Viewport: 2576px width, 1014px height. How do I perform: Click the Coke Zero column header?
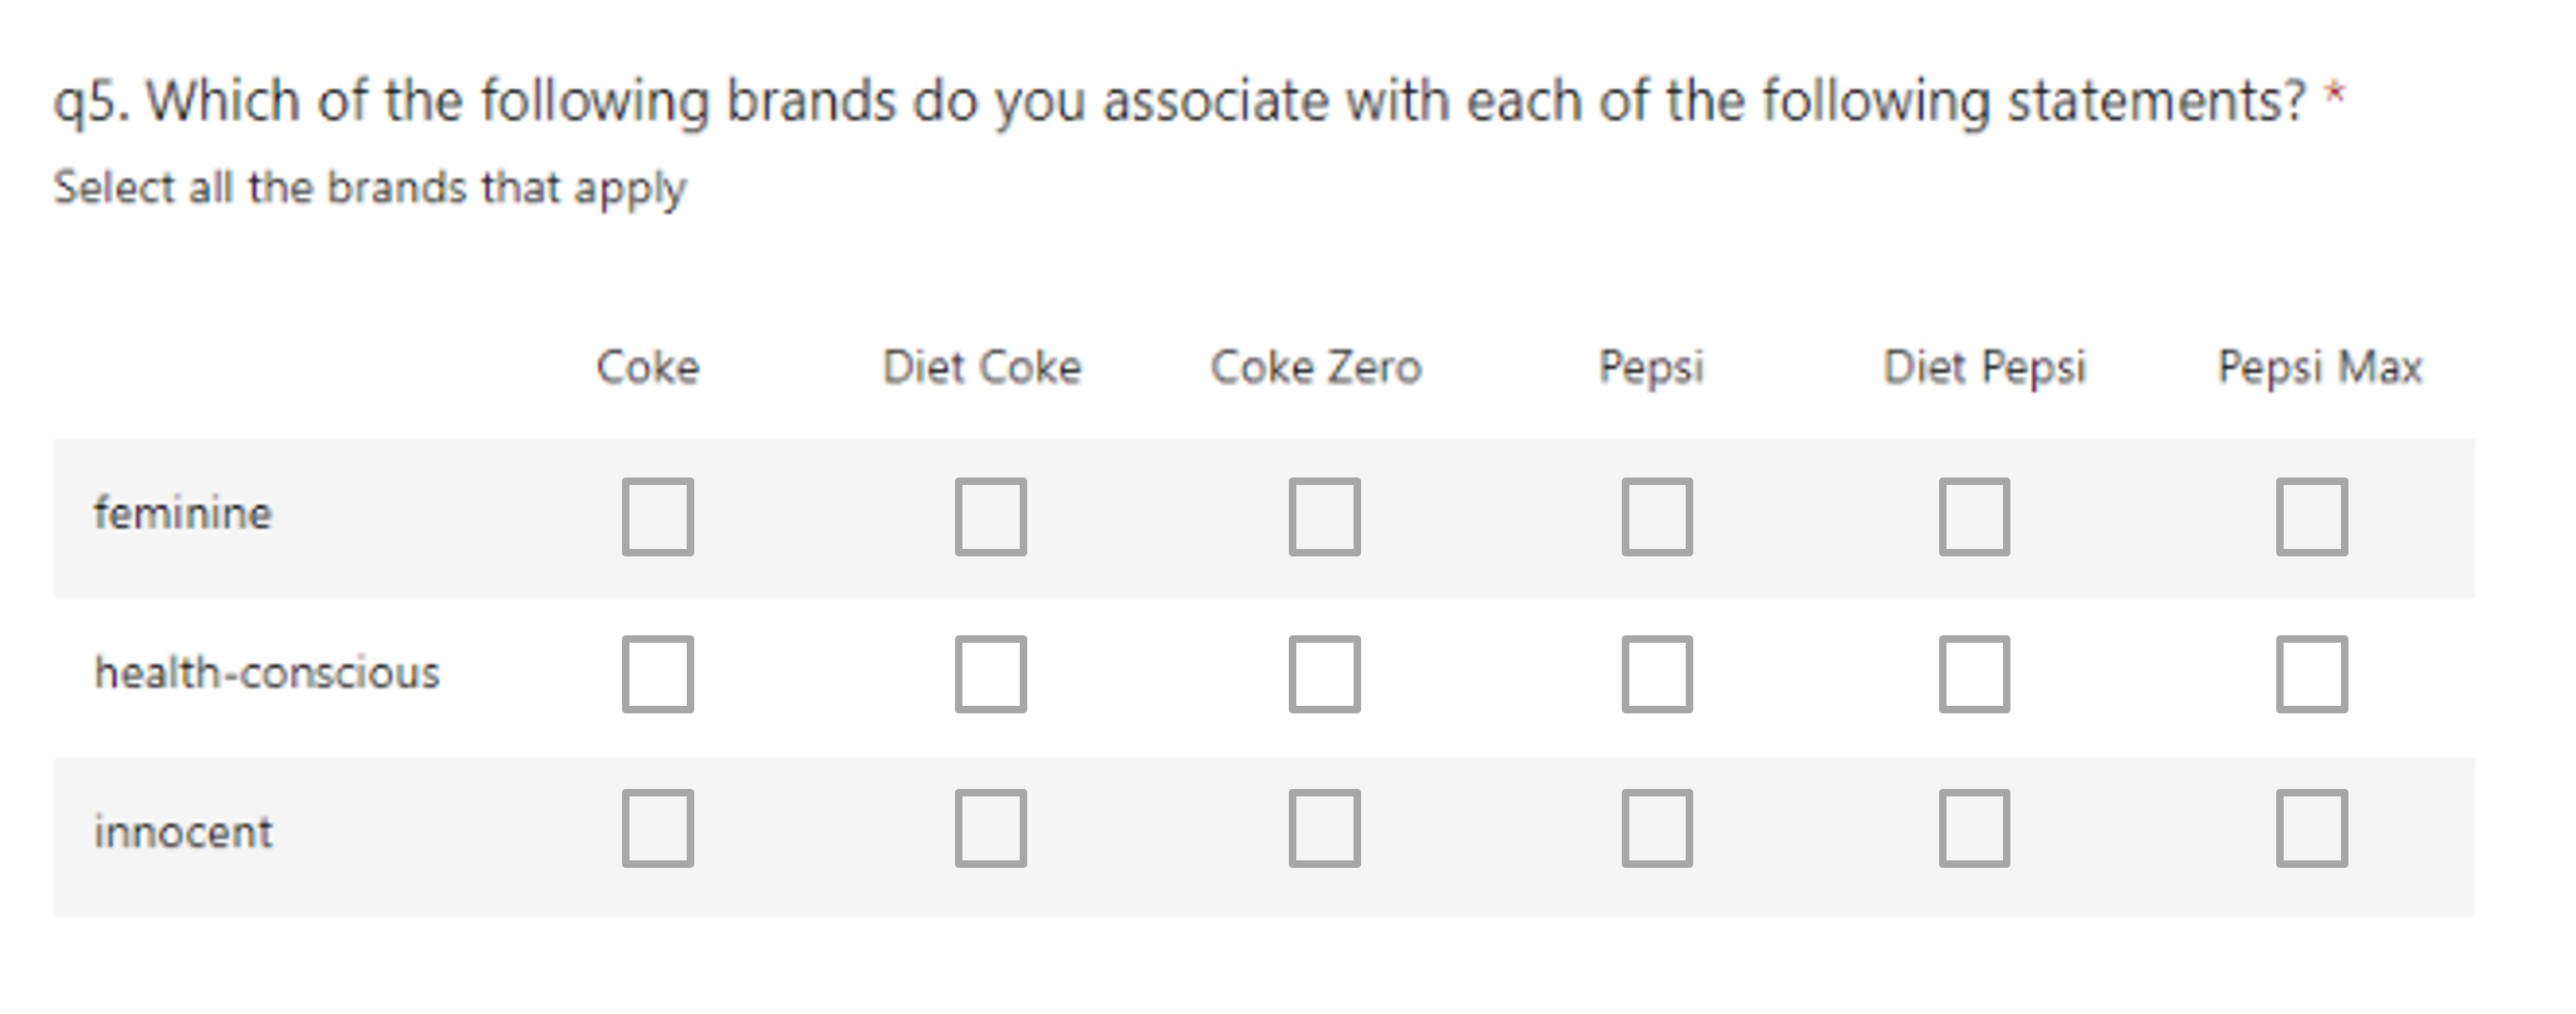coord(1316,367)
